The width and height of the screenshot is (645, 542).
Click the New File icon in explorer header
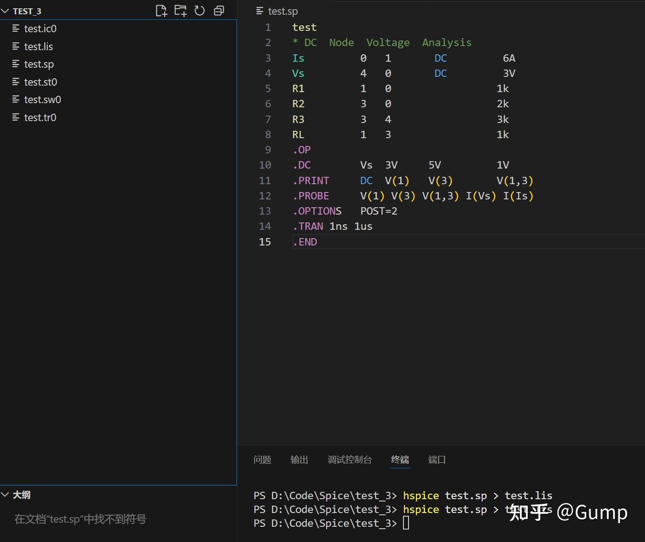(x=161, y=11)
